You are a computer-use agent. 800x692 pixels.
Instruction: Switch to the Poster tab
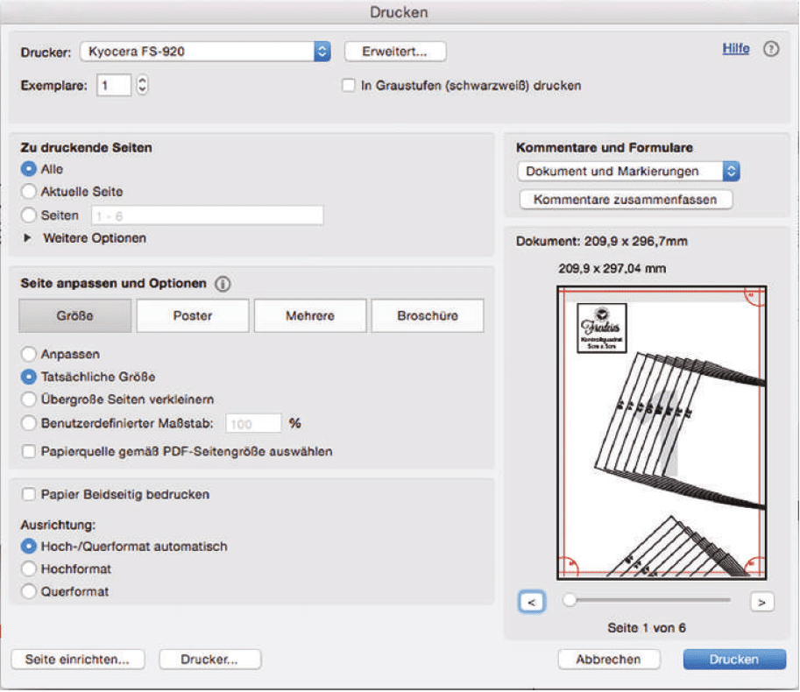click(x=192, y=316)
